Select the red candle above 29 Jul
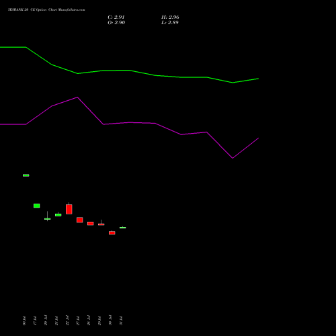 pos(101,224)
